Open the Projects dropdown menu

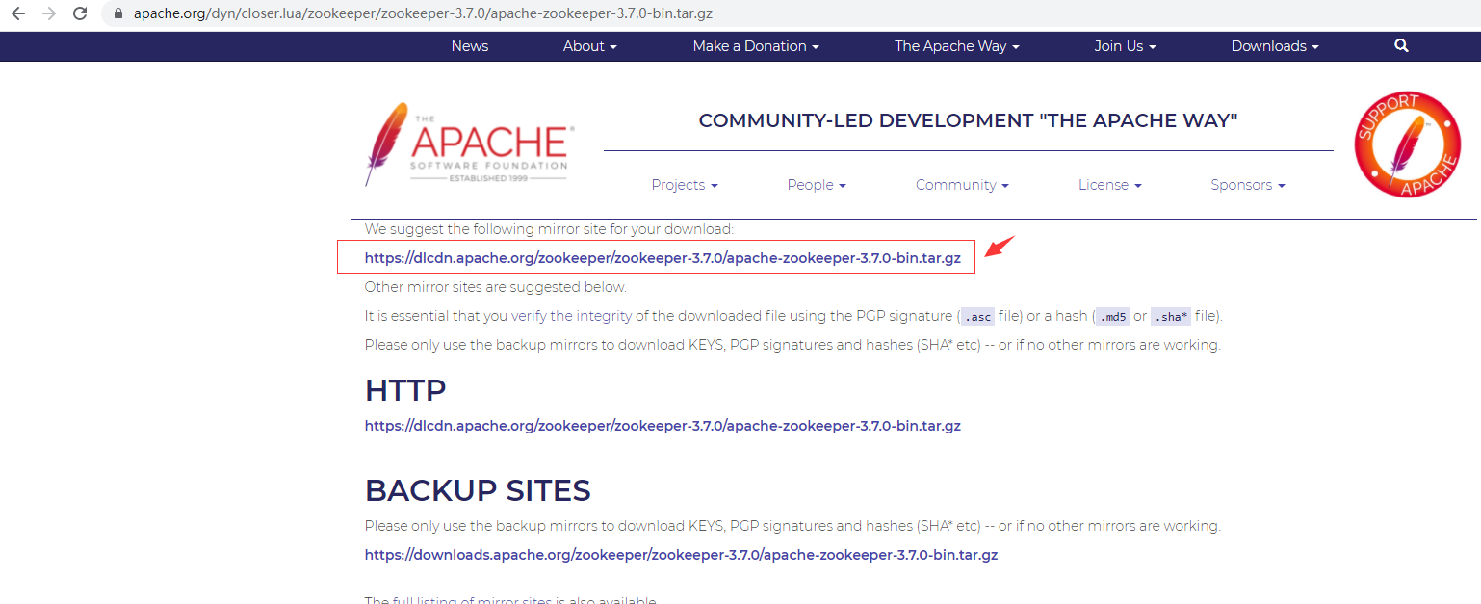(684, 185)
